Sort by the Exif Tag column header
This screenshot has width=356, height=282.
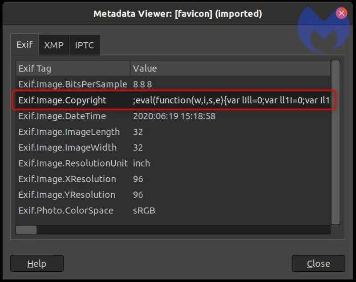tap(71, 68)
